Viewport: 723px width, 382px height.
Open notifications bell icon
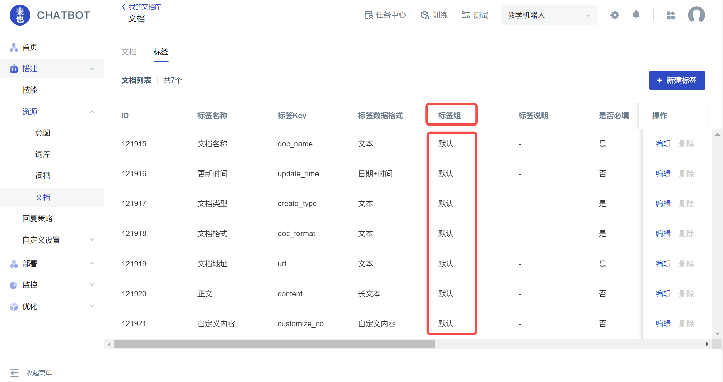pos(636,15)
